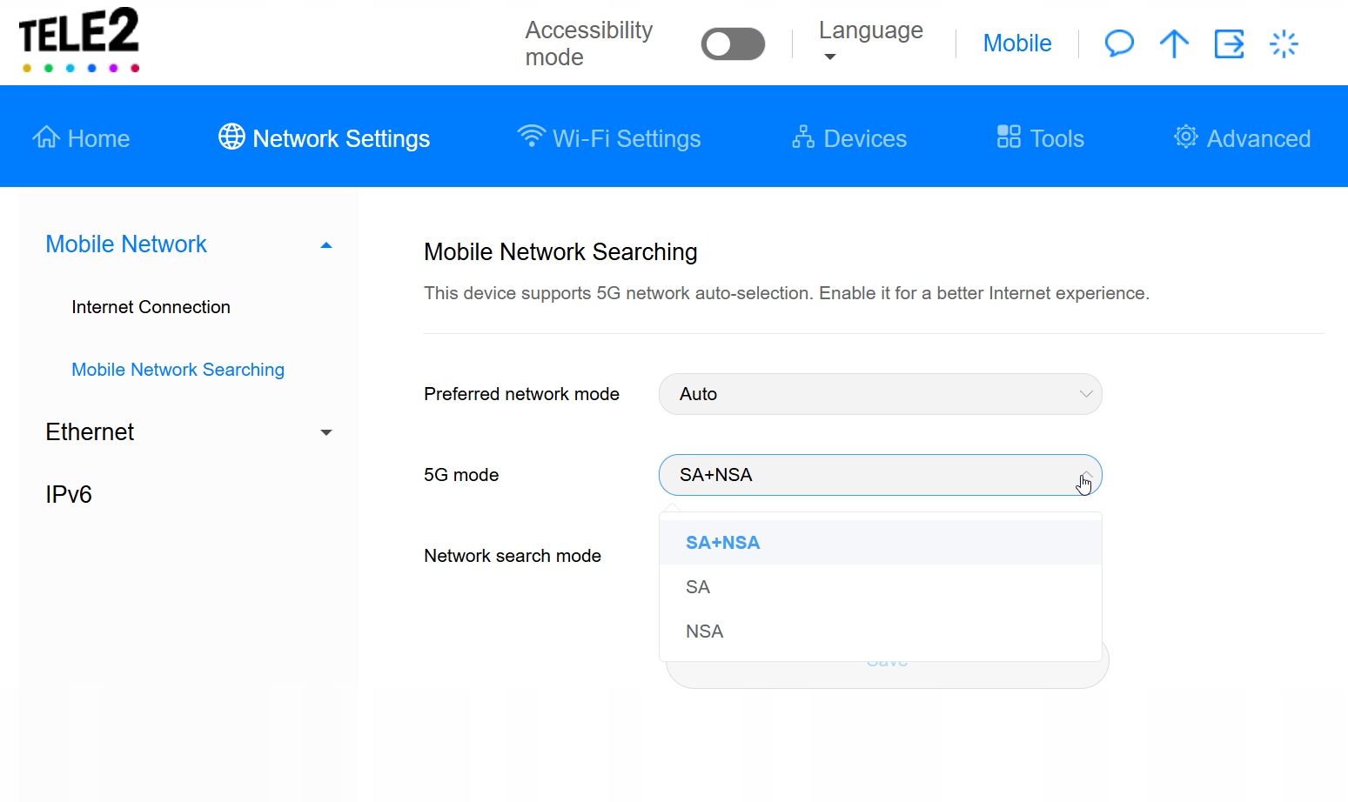Choose NSA from the 5G mode list

pos(704,632)
